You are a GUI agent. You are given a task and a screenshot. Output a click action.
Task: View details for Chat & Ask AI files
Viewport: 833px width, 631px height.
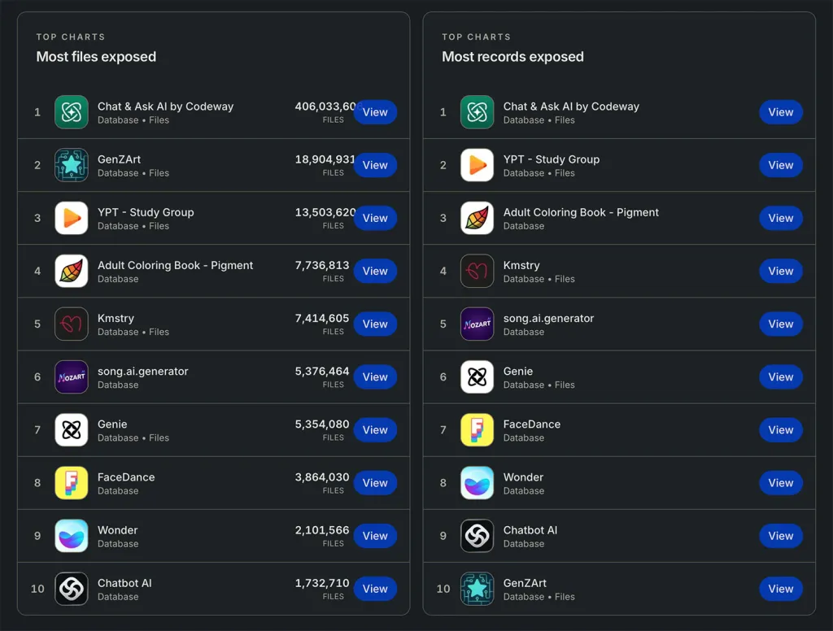pos(375,112)
